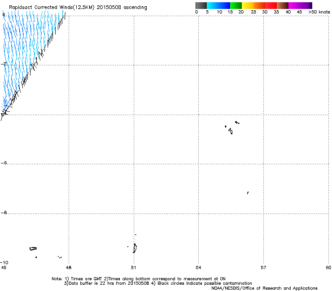The image size is (332, 291).
Task: Click the title text 'Rapidsact Corrected Winds'
Action: pos(41,7)
